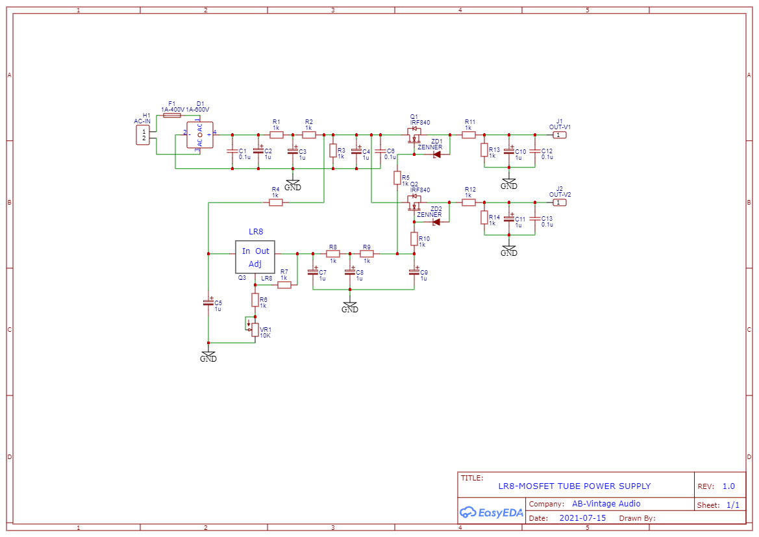Select the 'AC-IN' label text
This screenshot has width=759, height=537.
[x=142, y=121]
